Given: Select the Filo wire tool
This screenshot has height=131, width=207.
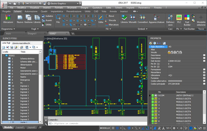Looking at the screenshot, I should click(58, 19).
